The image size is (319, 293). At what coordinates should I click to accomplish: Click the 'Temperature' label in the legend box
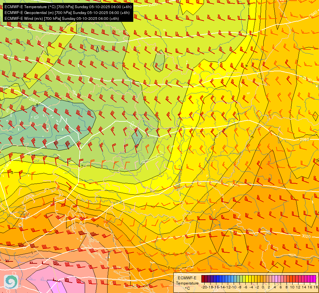click(187, 283)
